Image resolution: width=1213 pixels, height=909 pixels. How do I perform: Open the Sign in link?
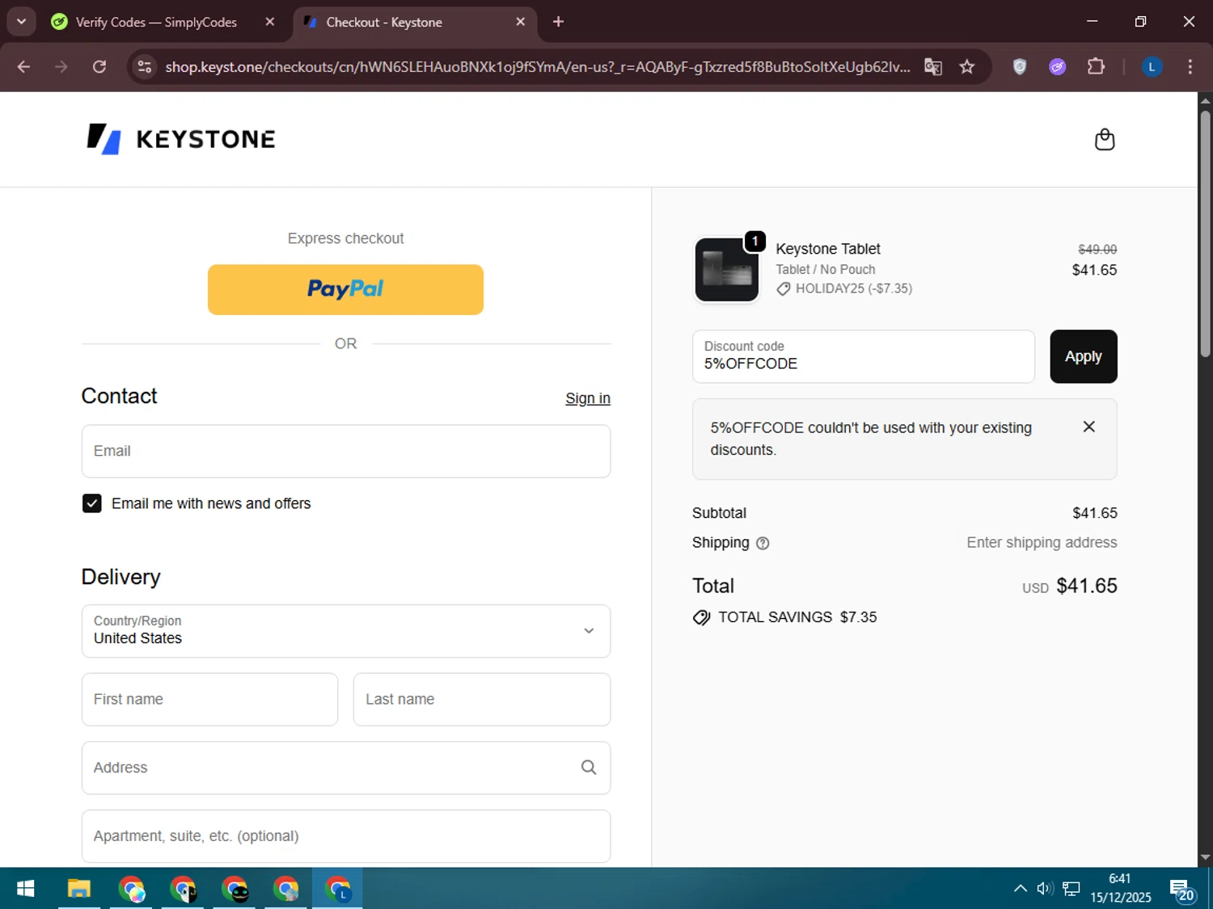point(588,398)
